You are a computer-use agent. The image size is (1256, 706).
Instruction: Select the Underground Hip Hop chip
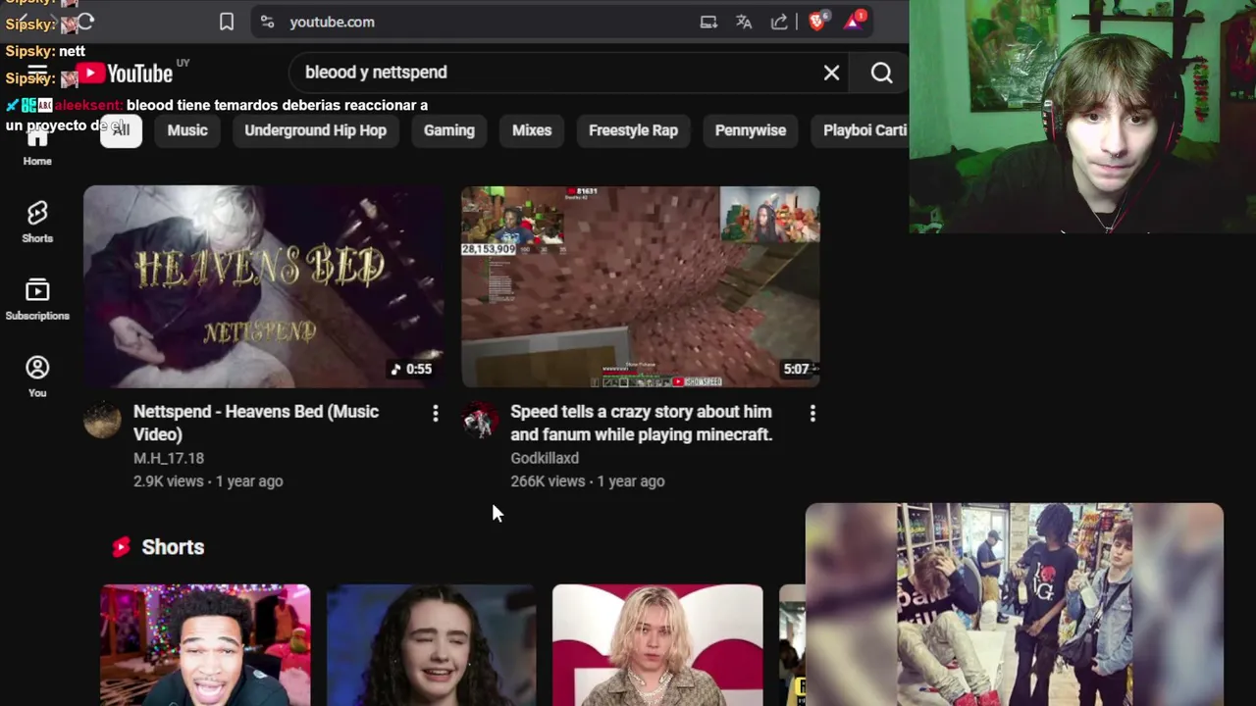click(315, 130)
